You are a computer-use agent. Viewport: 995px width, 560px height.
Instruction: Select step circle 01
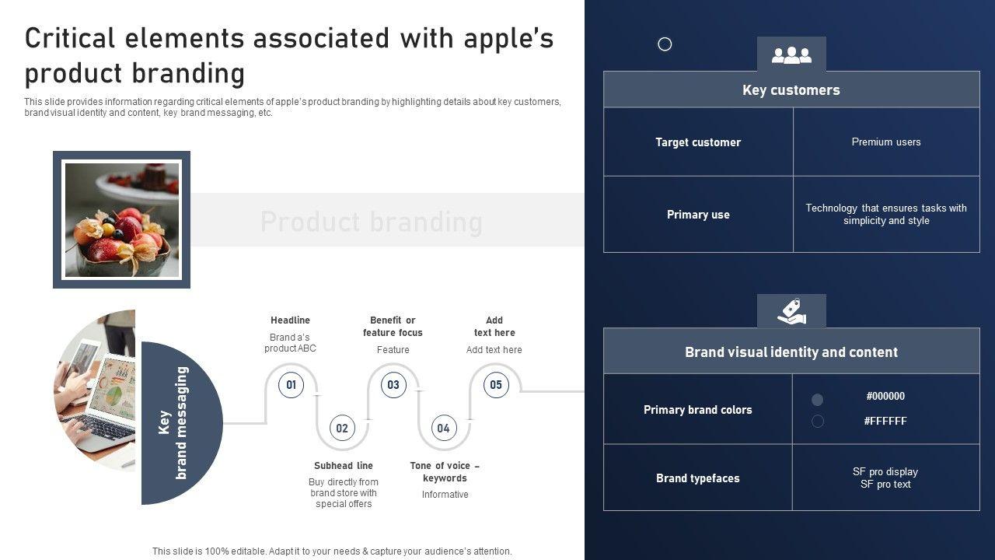click(x=291, y=384)
